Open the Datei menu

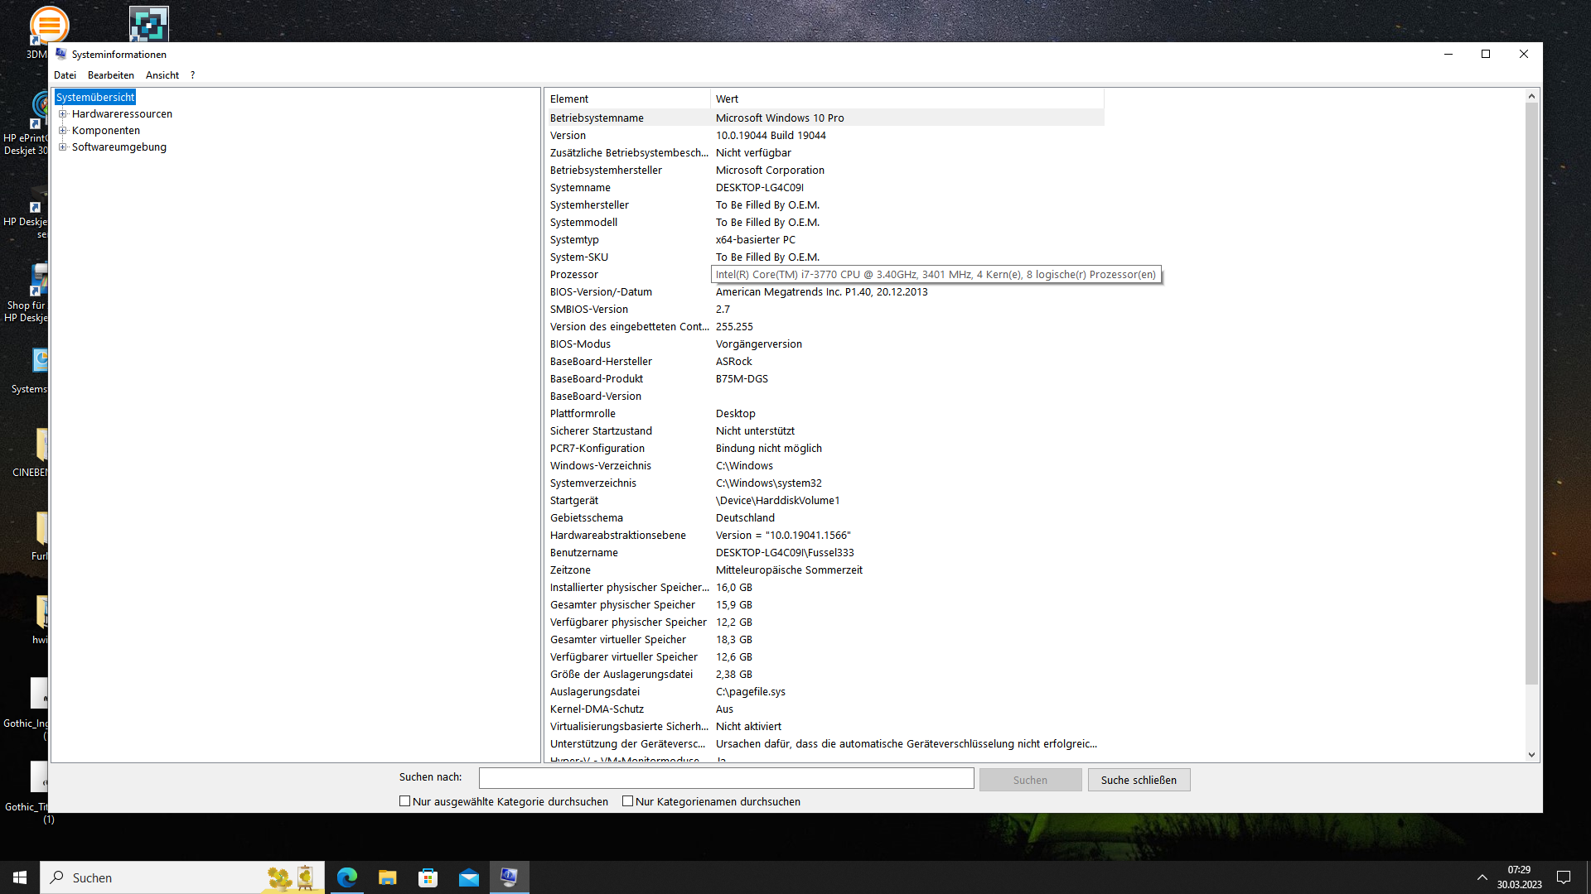pyautogui.click(x=65, y=75)
